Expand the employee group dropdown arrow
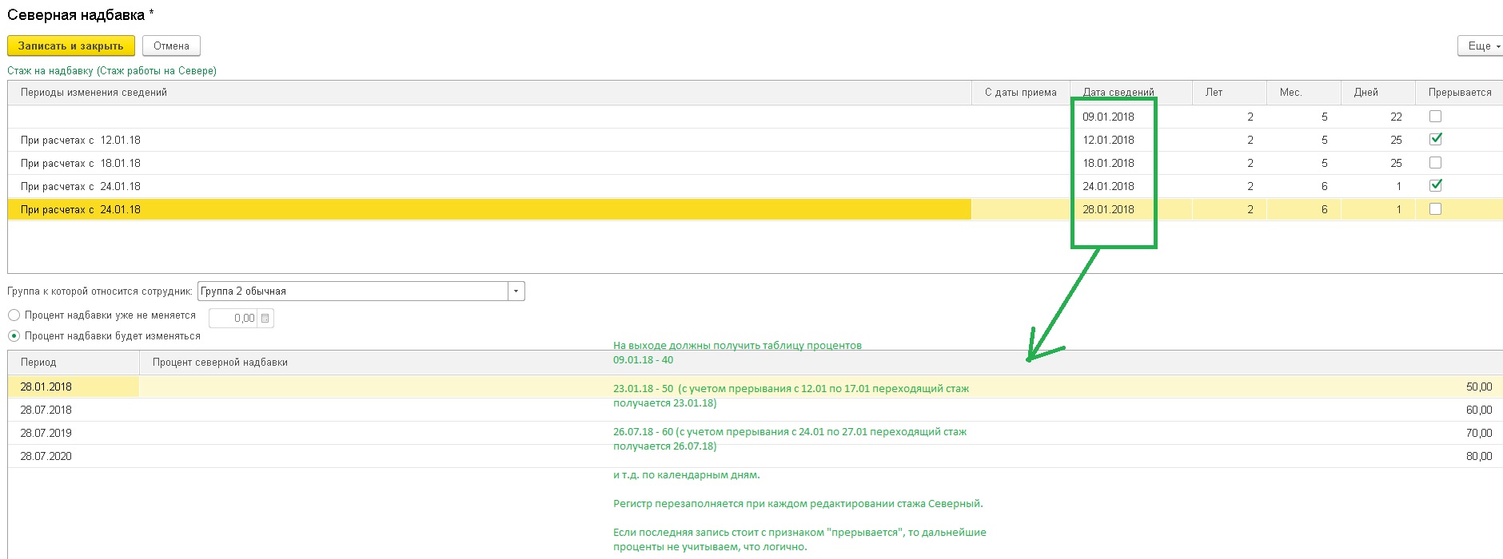Image resolution: width=1503 pixels, height=559 pixels. 516,291
